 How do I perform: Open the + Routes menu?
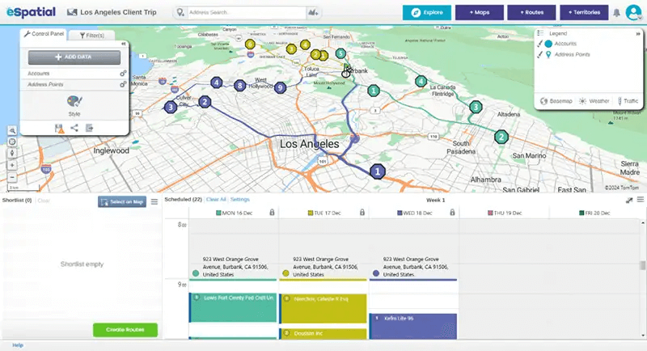(531, 12)
